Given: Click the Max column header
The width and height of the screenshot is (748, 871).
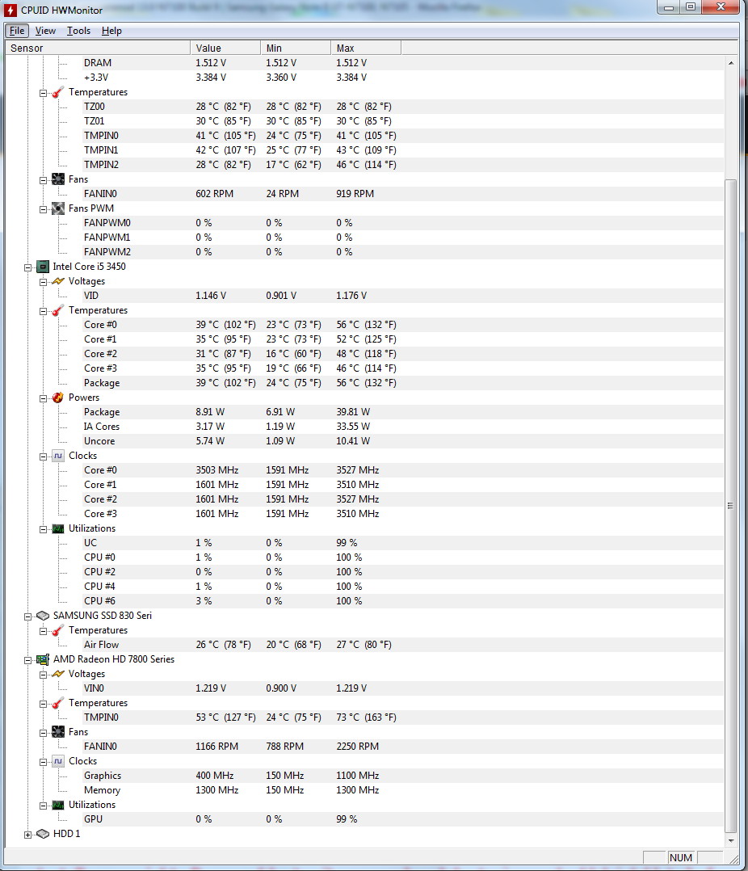Looking at the screenshot, I should [x=366, y=48].
